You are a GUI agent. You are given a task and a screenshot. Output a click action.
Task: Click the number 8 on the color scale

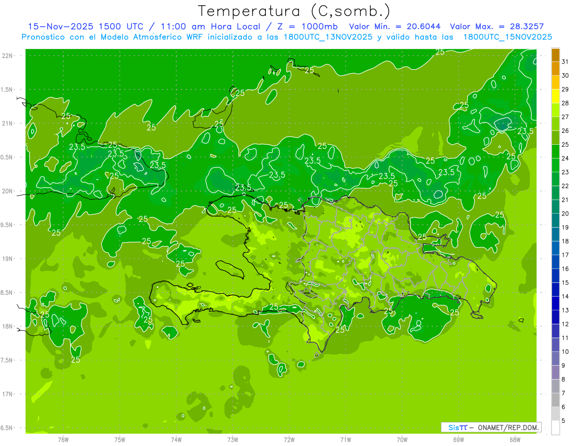point(564,380)
